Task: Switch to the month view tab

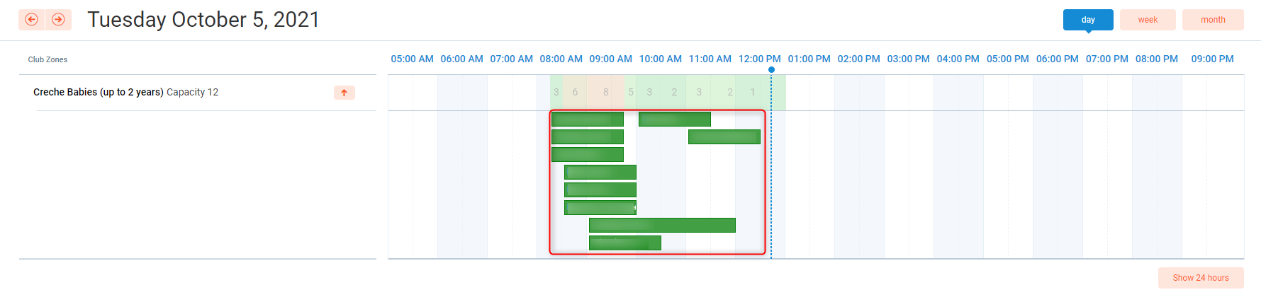Action: click(1212, 20)
